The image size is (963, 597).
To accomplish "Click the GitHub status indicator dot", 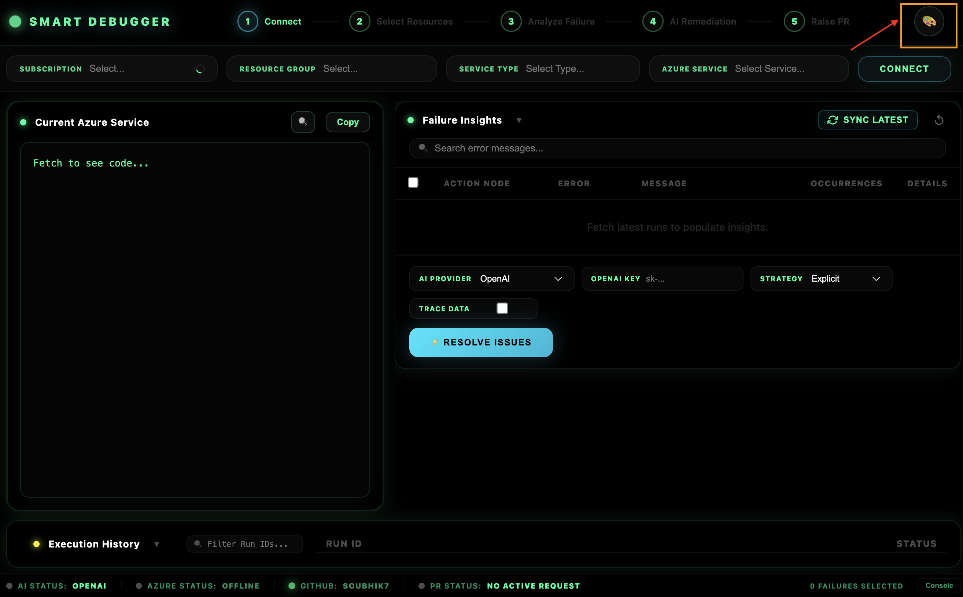I will tap(292, 586).
